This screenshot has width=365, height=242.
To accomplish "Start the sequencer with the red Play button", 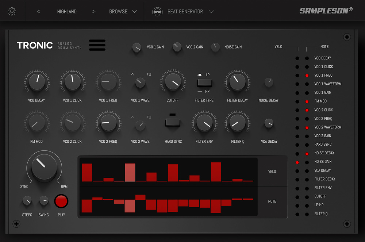I will [61, 201].
